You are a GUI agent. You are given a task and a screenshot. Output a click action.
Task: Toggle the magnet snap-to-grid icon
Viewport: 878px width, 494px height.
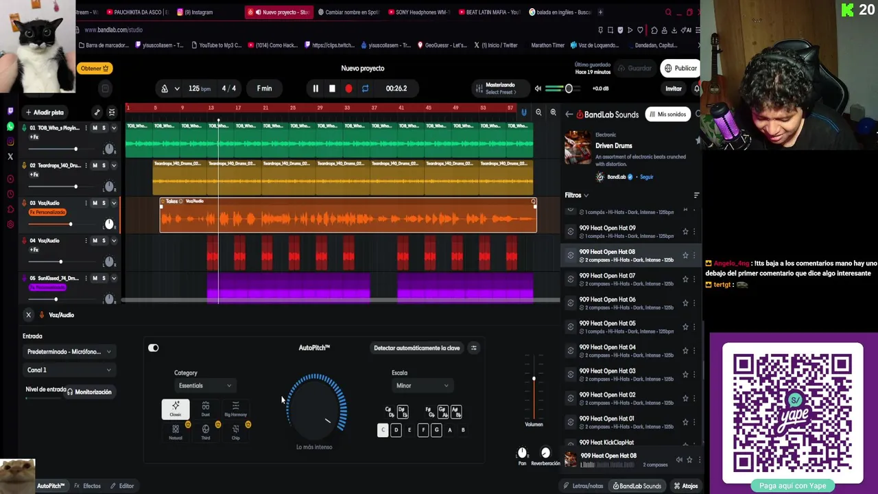click(524, 113)
